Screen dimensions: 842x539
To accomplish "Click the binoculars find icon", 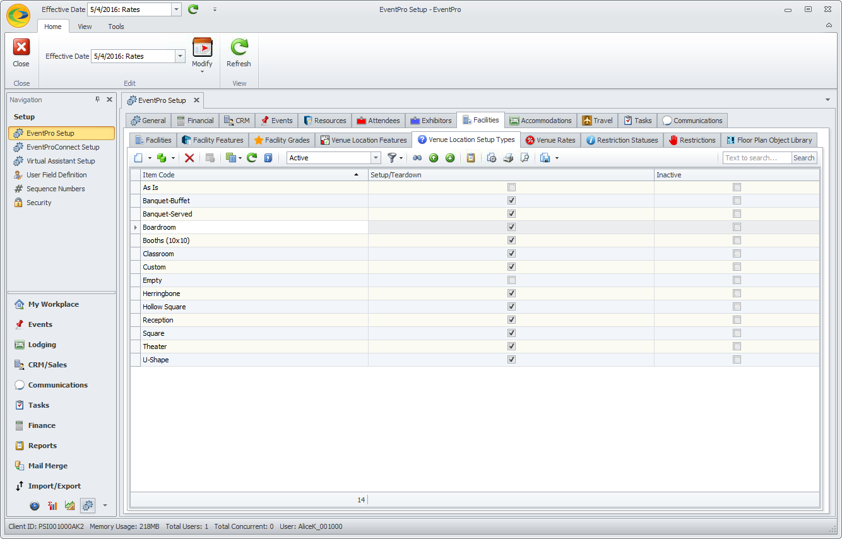I will pyautogui.click(x=417, y=158).
